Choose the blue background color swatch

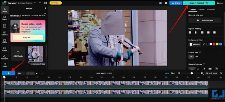tap(220, 44)
